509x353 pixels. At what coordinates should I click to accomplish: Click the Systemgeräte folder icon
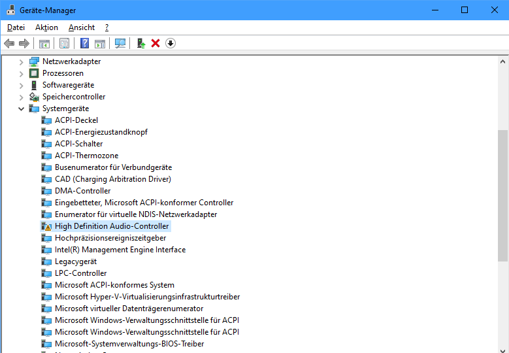click(x=34, y=109)
